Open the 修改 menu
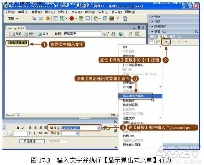The width and height of the screenshot is (204, 165). (x=63, y=12)
